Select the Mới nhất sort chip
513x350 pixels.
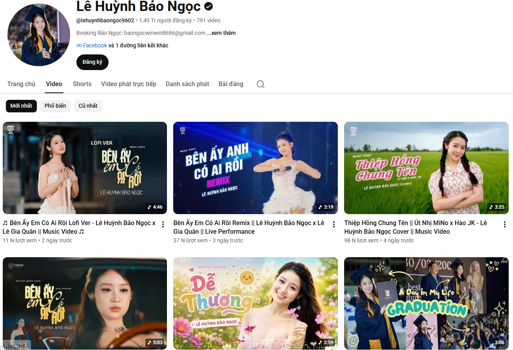click(22, 106)
